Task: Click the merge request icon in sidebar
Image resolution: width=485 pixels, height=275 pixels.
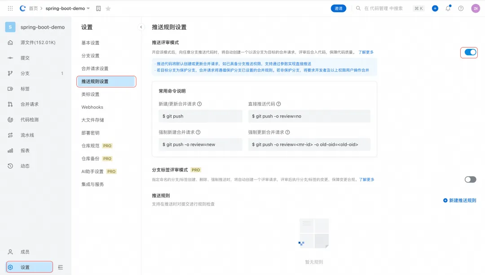Action: pyautogui.click(x=10, y=104)
